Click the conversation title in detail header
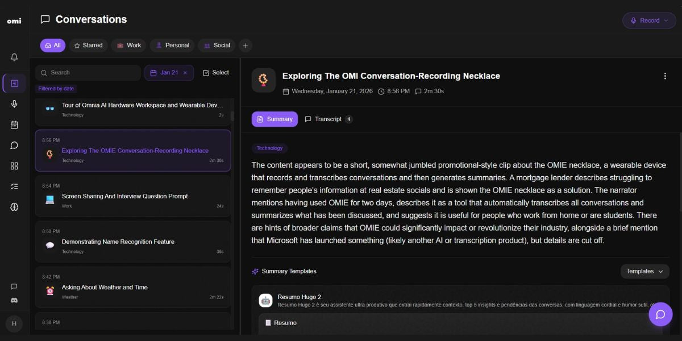 [391, 76]
